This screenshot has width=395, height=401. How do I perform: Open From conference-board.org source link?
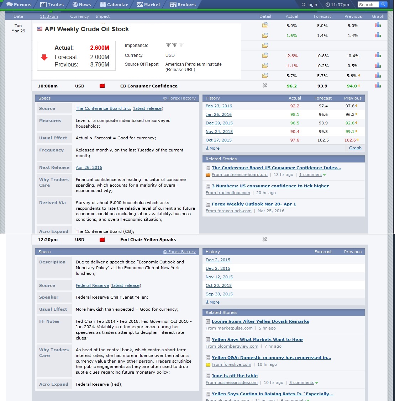pos(239,175)
